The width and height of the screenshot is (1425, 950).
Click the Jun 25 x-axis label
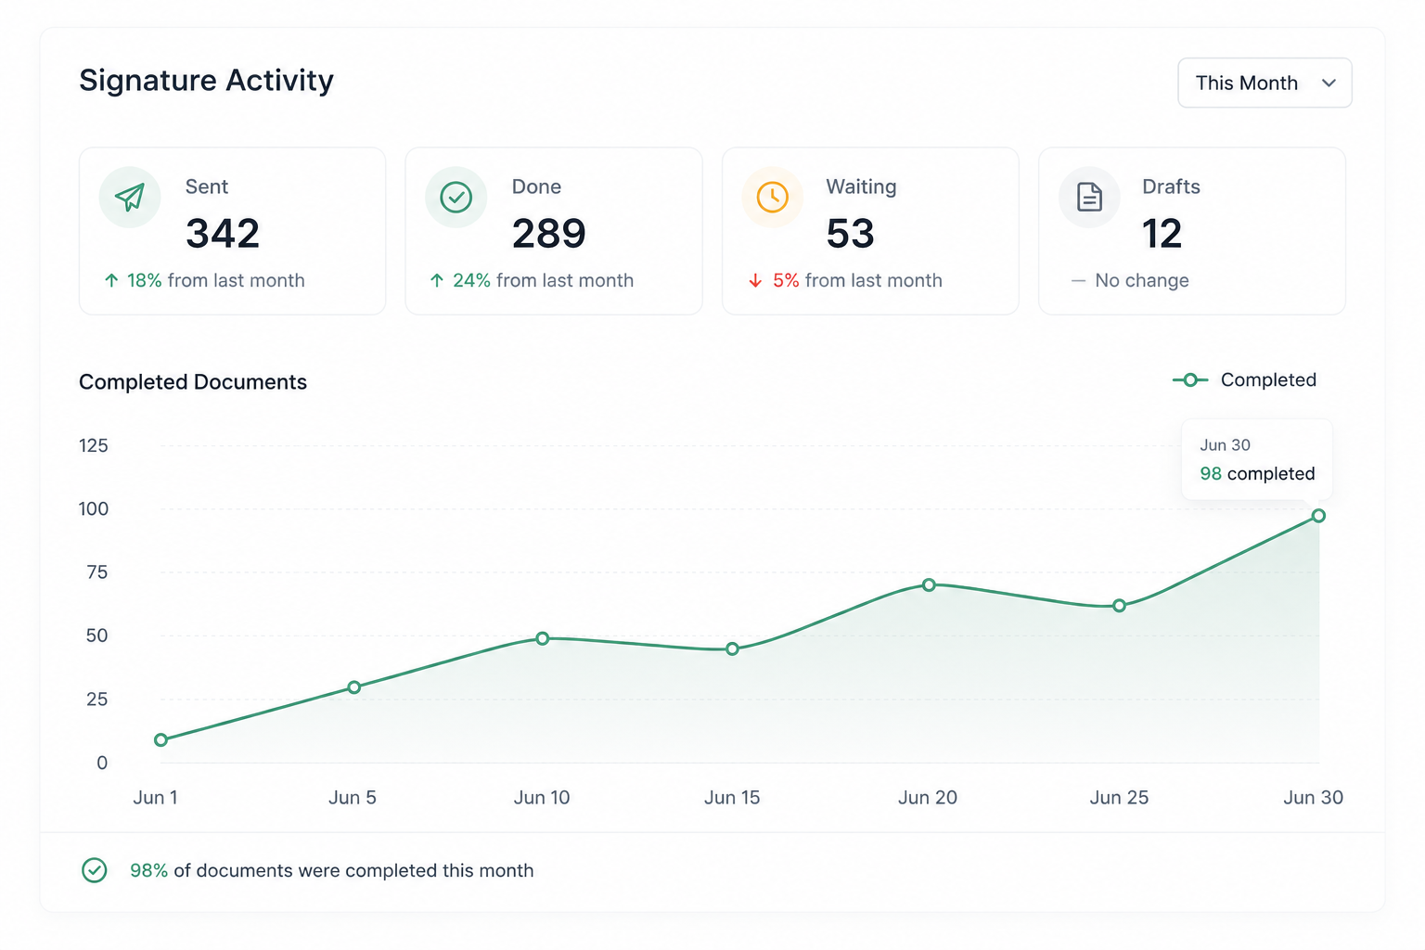pyautogui.click(x=1119, y=798)
